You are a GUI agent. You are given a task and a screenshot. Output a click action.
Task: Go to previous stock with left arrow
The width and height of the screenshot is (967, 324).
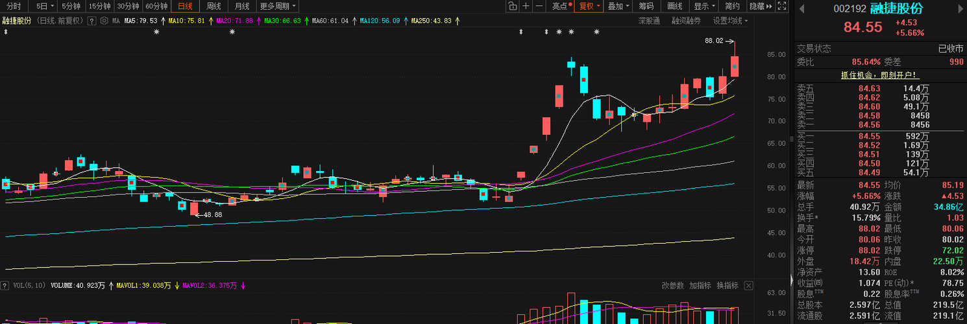click(802, 8)
